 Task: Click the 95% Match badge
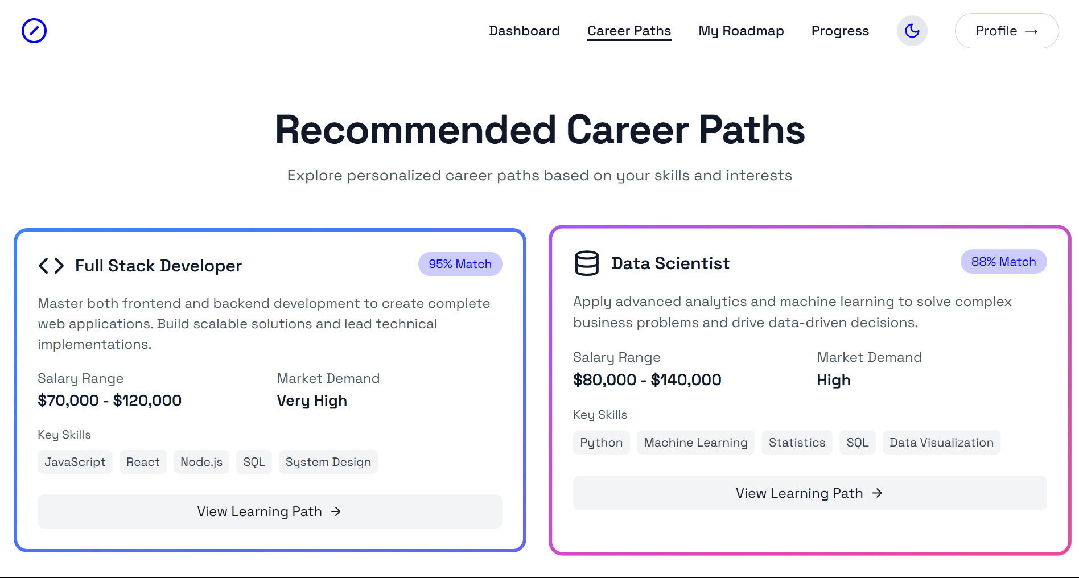coord(460,264)
